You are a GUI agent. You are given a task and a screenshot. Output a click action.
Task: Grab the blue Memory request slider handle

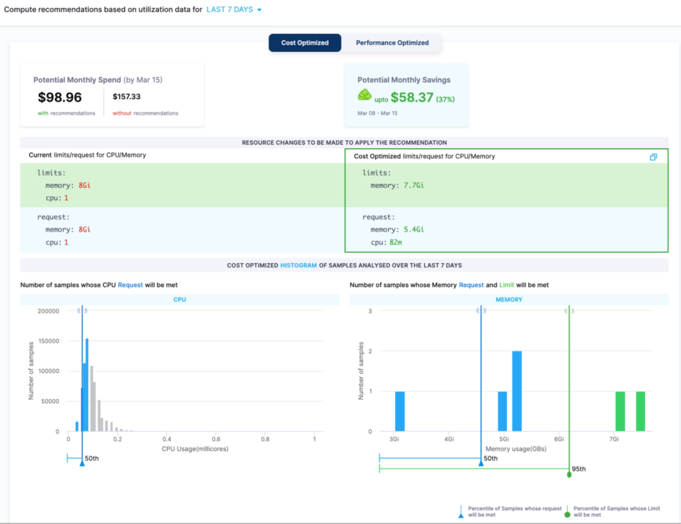[480, 309]
